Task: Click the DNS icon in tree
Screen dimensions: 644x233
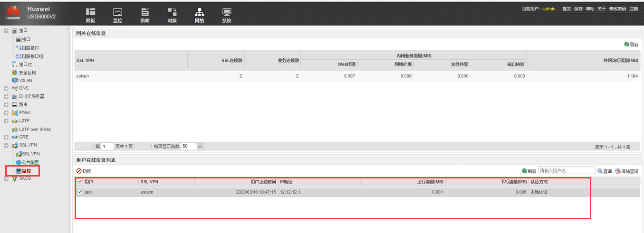Action: click(x=14, y=88)
